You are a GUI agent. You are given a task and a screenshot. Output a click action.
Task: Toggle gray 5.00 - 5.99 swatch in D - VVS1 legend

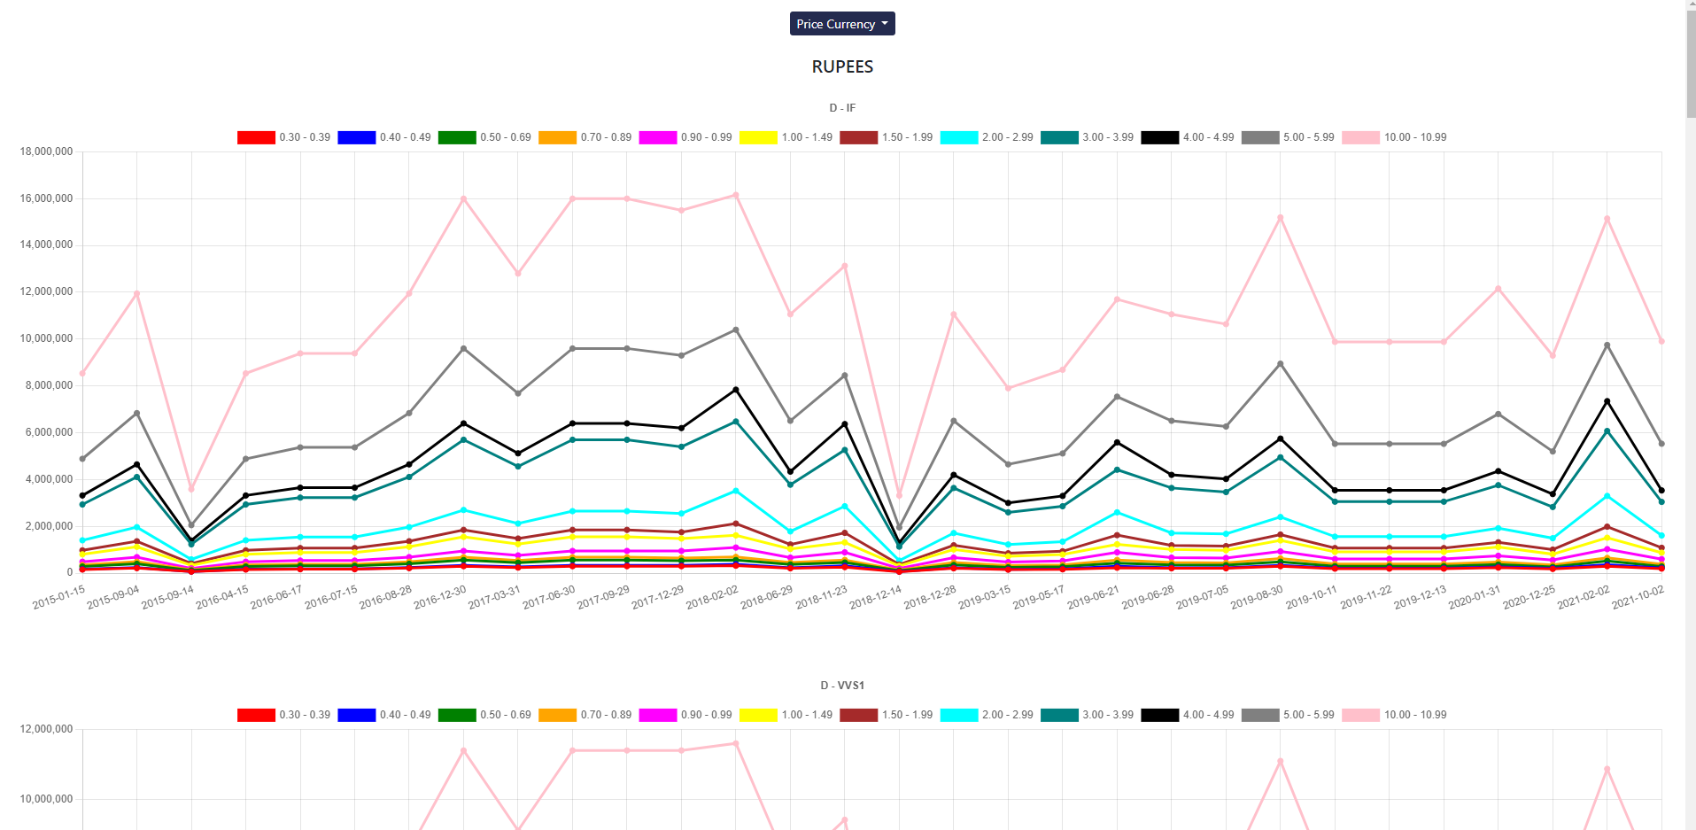(x=1260, y=715)
